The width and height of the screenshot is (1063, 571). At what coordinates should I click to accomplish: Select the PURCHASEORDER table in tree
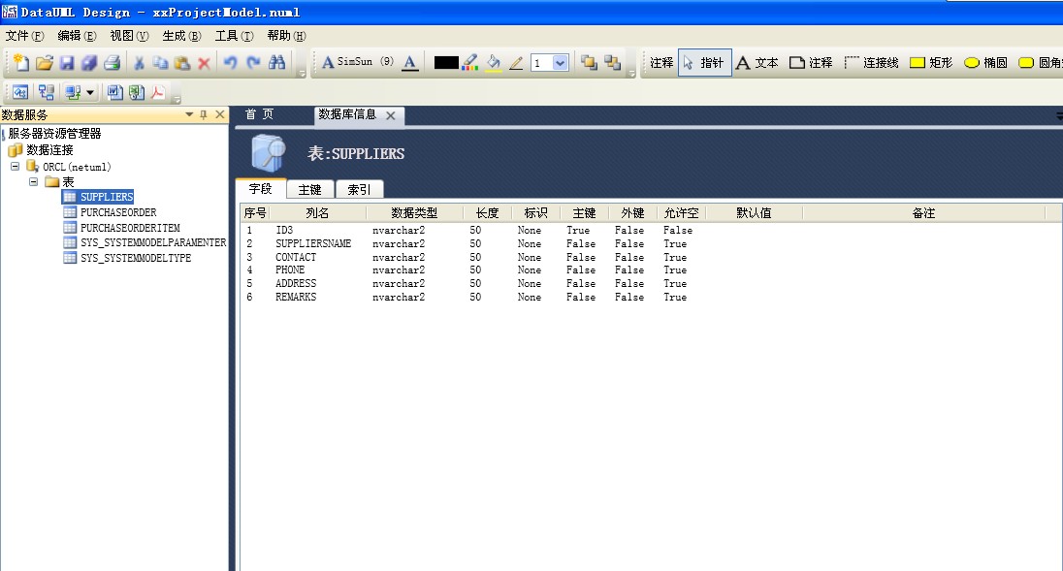[118, 212]
